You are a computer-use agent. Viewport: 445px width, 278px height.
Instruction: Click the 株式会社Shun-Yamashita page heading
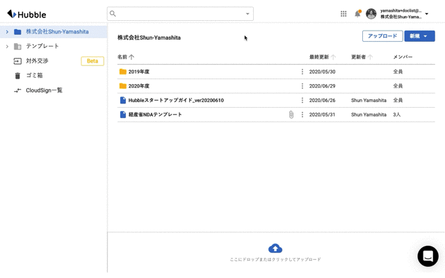(x=149, y=38)
